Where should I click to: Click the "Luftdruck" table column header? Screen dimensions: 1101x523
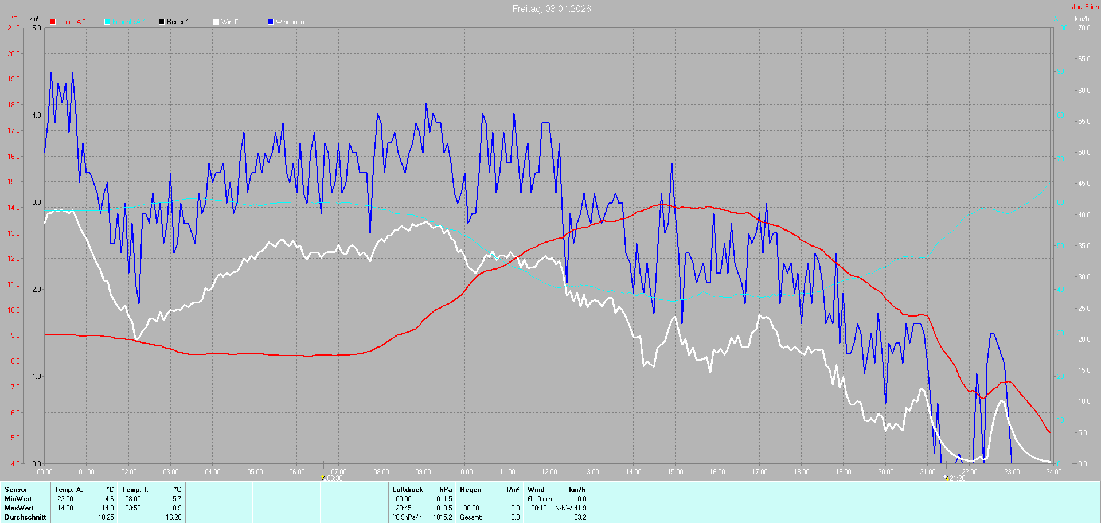tap(408, 490)
